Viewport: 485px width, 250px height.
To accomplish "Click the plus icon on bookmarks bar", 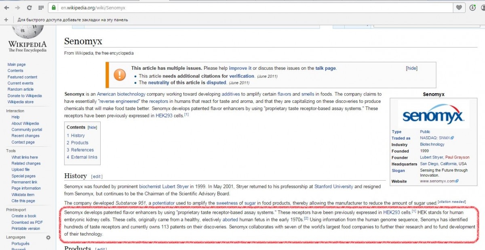I will click(x=6, y=20).
